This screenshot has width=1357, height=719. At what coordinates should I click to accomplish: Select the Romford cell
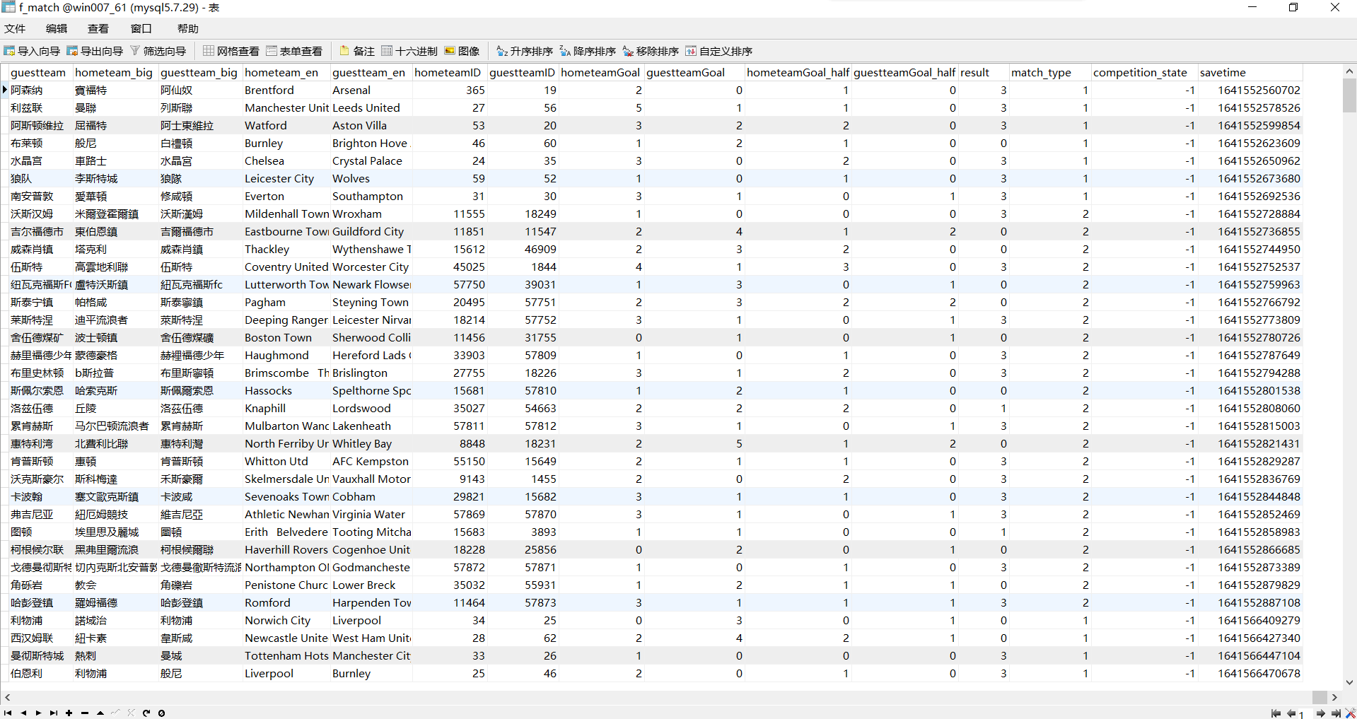pyautogui.click(x=286, y=602)
